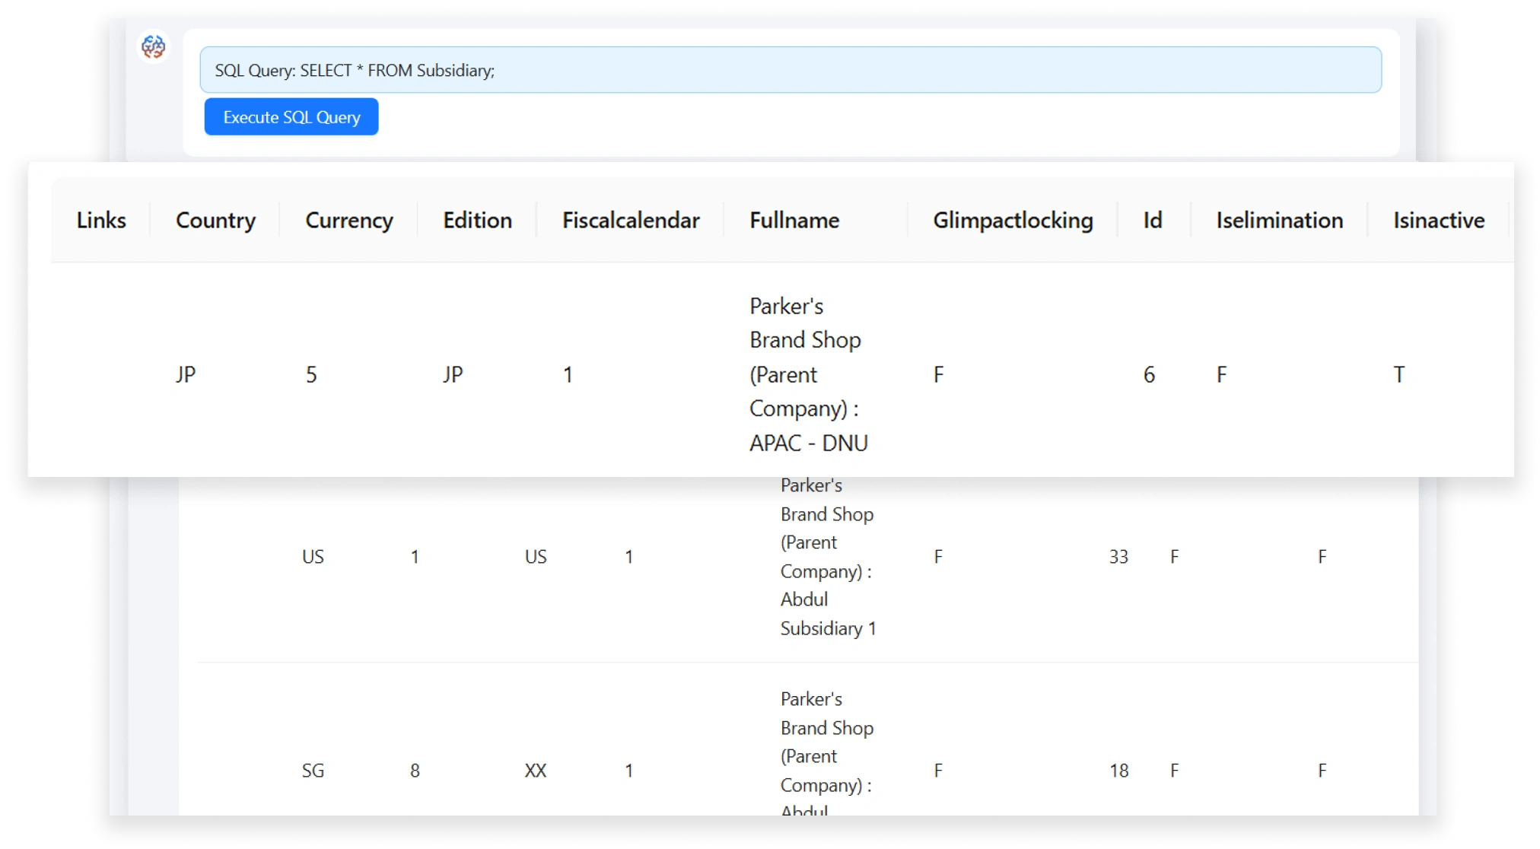Select the SQL Query text box
The width and height of the screenshot is (1540, 849).
point(791,70)
